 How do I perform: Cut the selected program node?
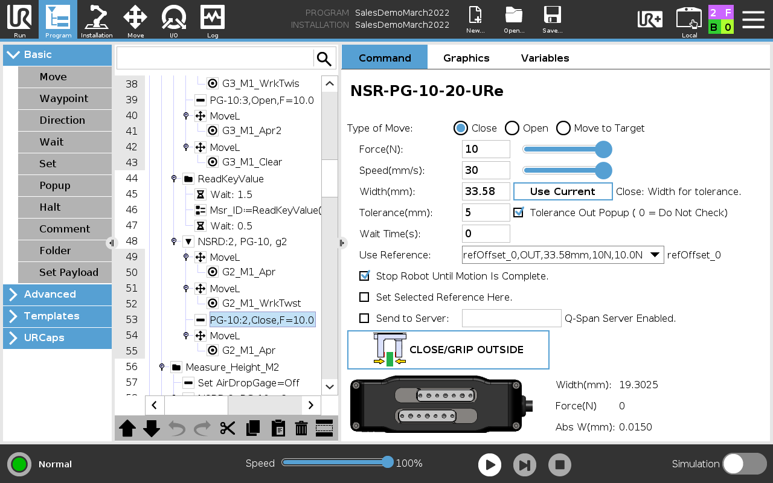click(227, 428)
